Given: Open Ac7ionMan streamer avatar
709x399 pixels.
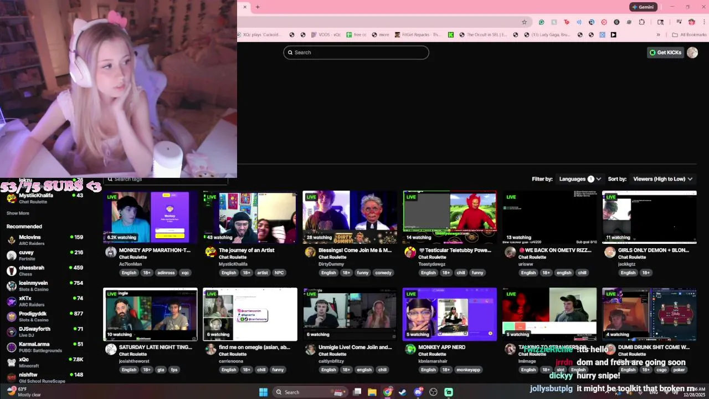Looking at the screenshot, I should click(111, 252).
